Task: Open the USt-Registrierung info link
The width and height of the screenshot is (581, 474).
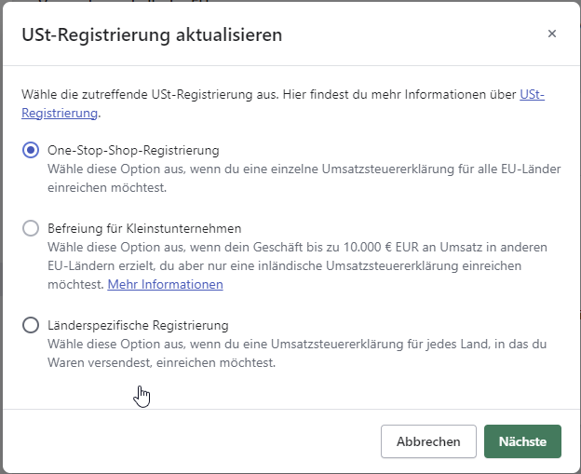Action: point(532,95)
